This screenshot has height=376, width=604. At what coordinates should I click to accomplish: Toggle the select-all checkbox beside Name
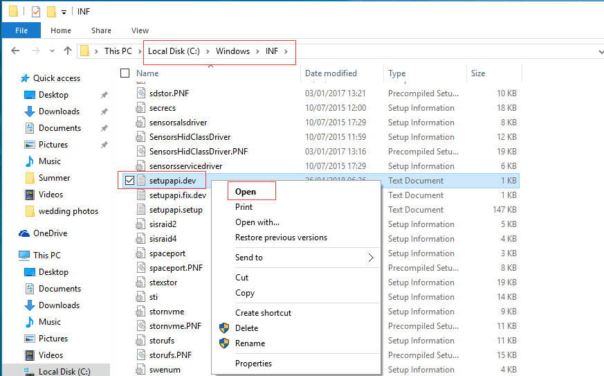click(125, 73)
